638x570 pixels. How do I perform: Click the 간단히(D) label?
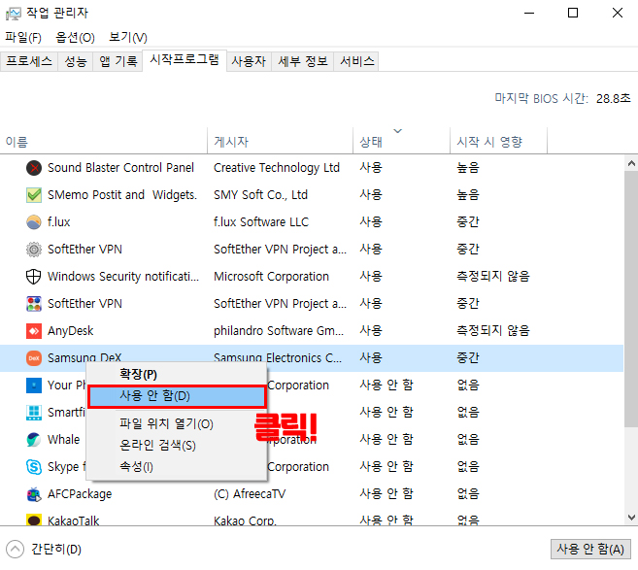pos(56,550)
